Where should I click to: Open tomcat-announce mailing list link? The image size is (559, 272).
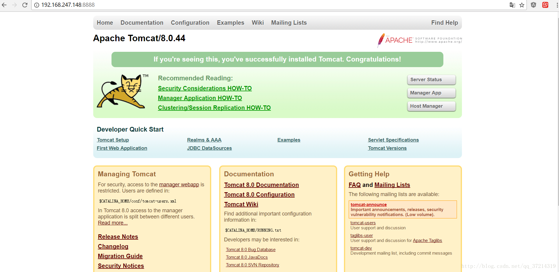pos(368,205)
